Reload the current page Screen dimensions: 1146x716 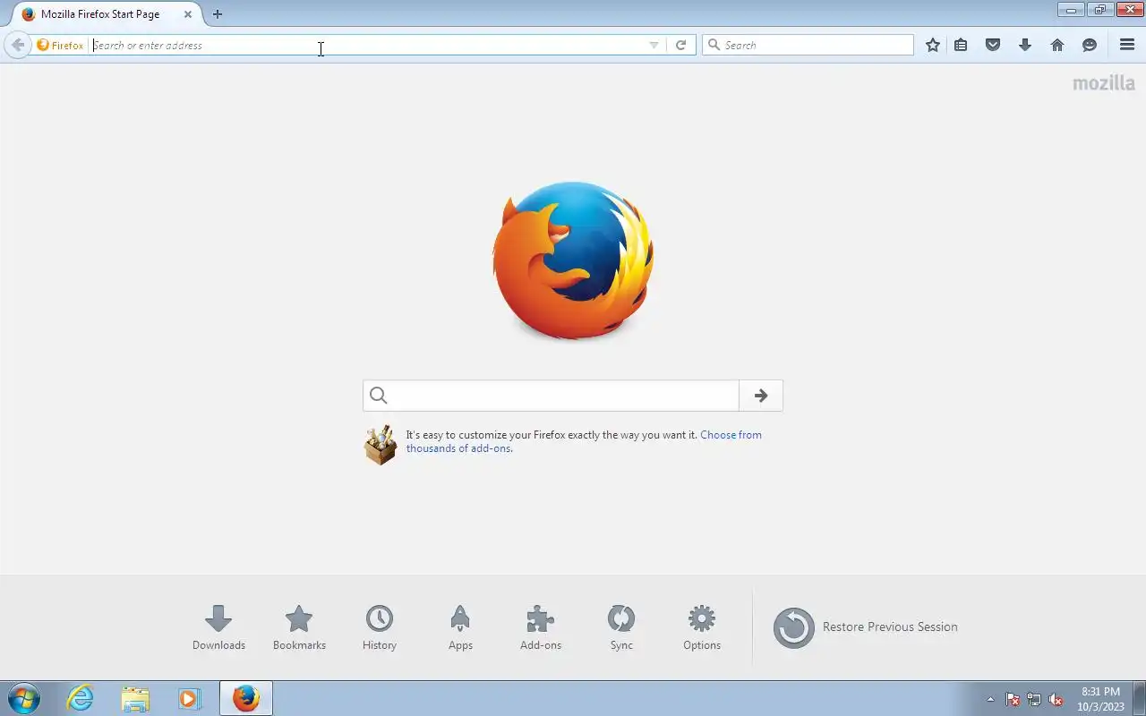pyautogui.click(x=680, y=45)
